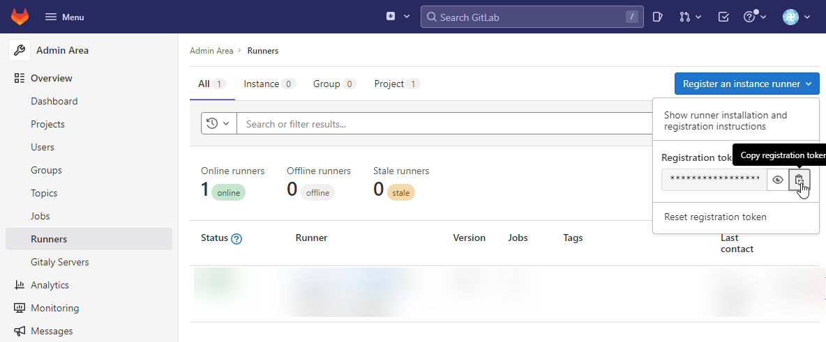
Task: Click the Monitoring monitor icon
Action: pos(20,308)
